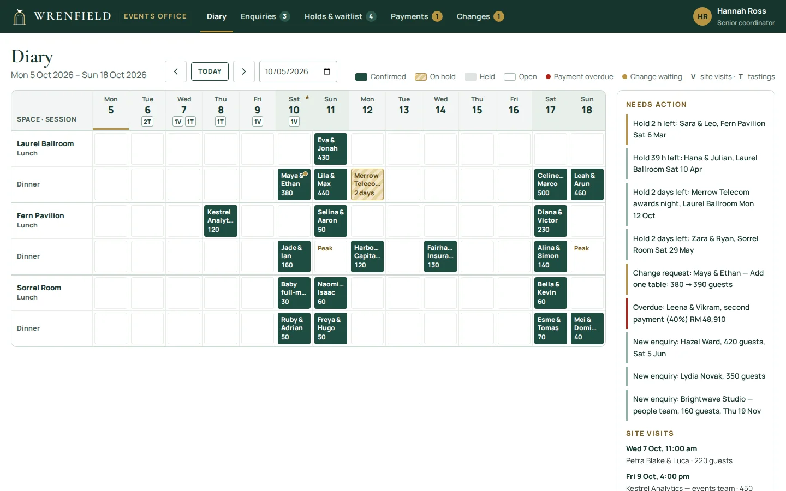786x491 pixels.
Task: Open Merrow Telecom on-hold booking
Action: pyautogui.click(x=367, y=184)
